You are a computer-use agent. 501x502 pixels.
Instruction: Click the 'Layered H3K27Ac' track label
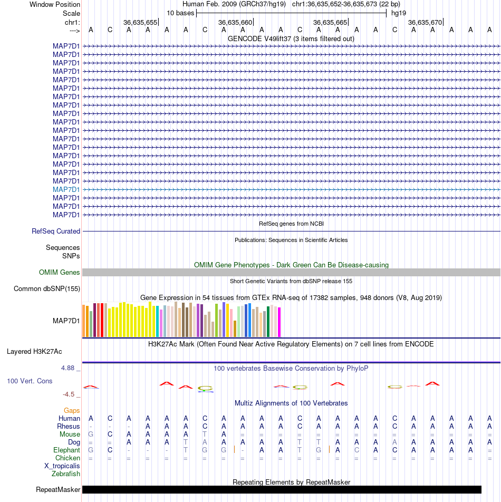(x=35, y=352)
